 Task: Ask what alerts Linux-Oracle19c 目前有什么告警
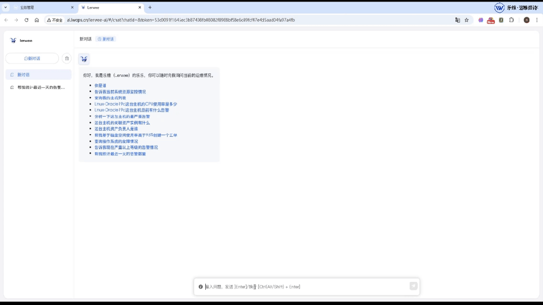tap(131, 111)
